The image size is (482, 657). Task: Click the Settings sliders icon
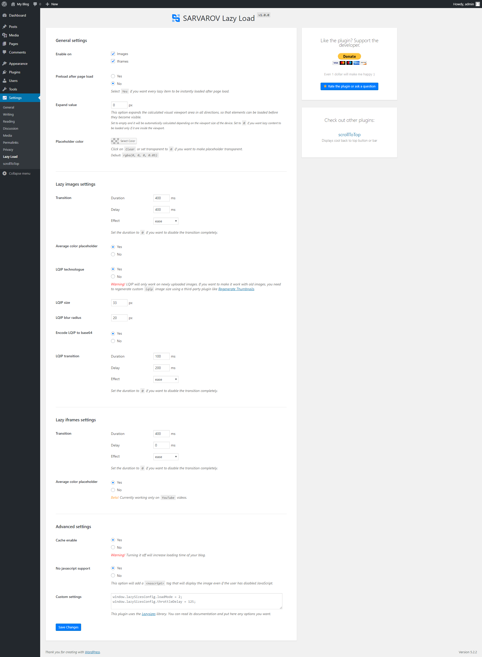tap(5, 98)
